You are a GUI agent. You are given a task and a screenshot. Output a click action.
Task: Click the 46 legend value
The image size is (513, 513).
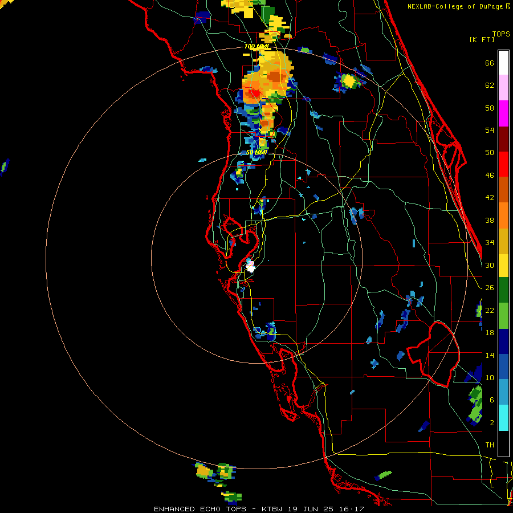coord(490,176)
